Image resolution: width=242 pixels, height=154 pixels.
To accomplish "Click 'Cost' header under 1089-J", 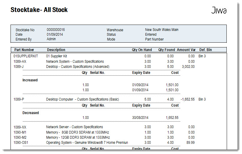I will (x=175, y=73).
